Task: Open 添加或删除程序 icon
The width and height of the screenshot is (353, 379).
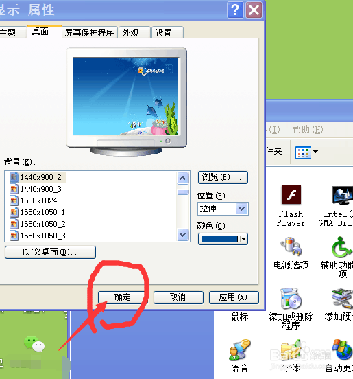Action: [x=291, y=298]
